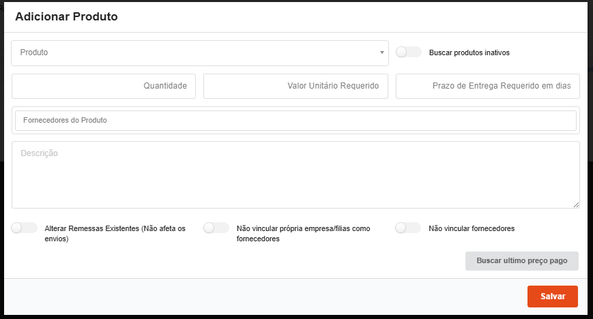Toggle the Alterar Remessas Existentes switch
This screenshot has height=319, width=593.
coord(25,228)
